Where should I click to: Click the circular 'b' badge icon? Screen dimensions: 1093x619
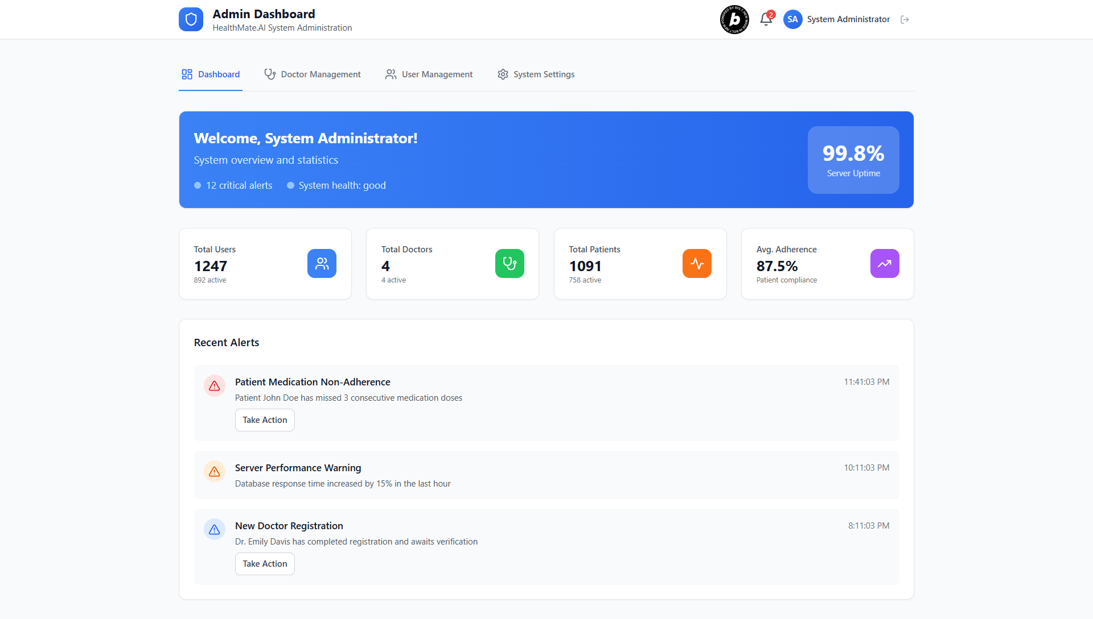(x=734, y=19)
